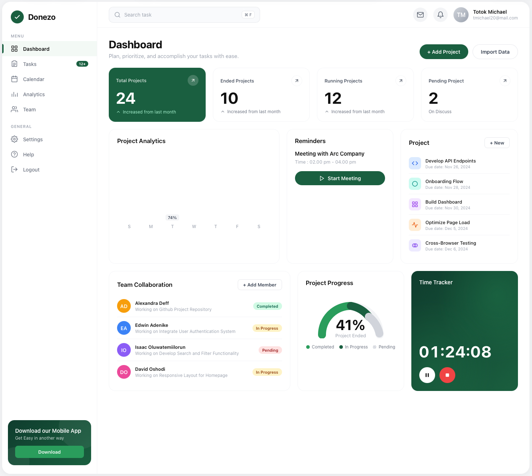The width and height of the screenshot is (532, 476).
Task: Open Ended Projects arrow icon
Action: (x=297, y=81)
